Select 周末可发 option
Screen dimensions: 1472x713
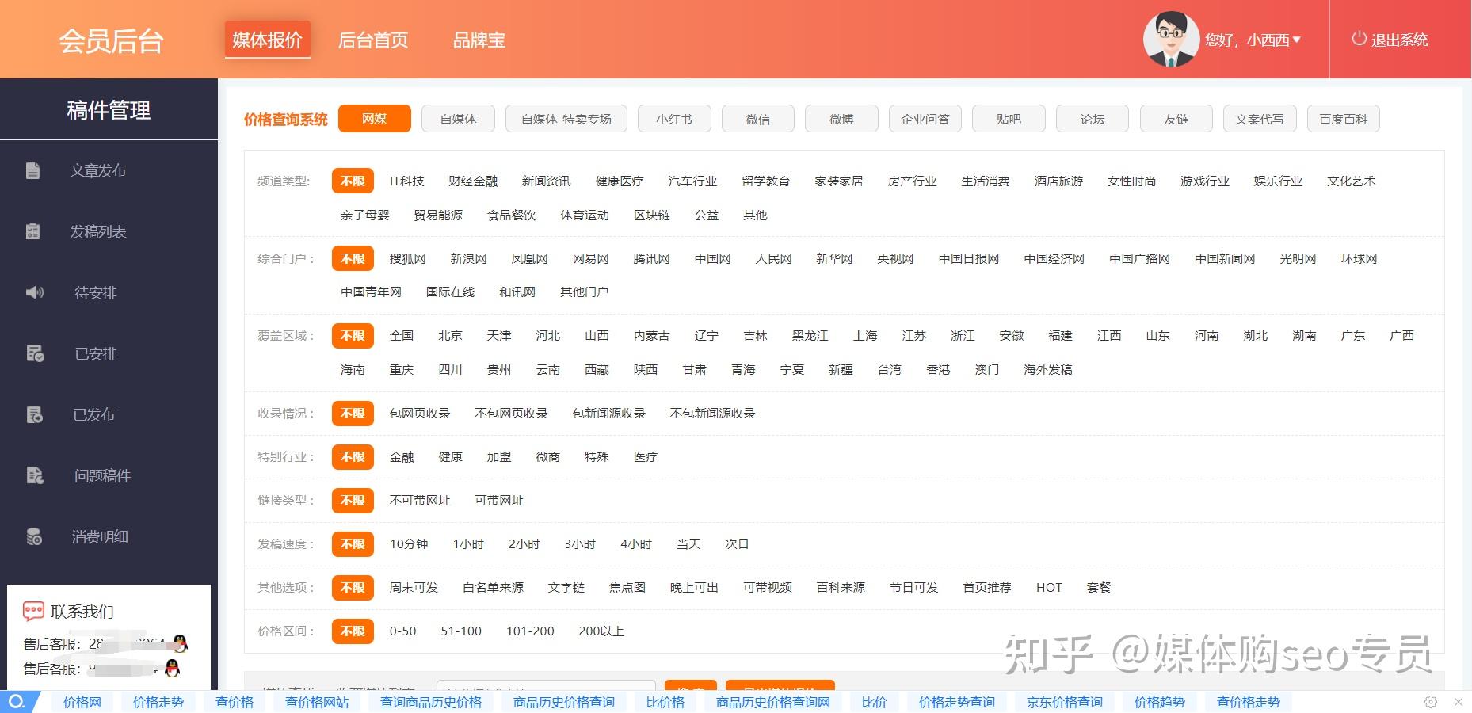(x=414, y=587)
